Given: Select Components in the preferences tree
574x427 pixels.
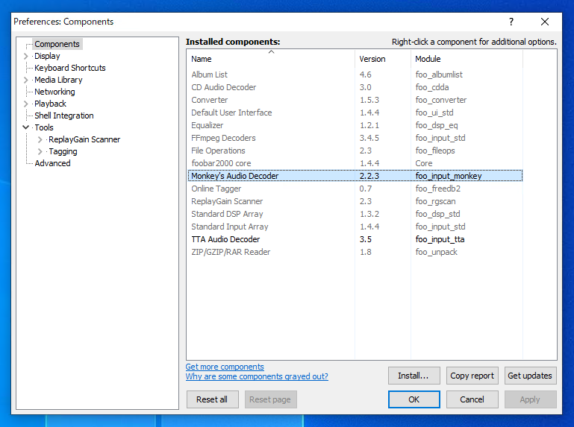Looking at the screenshot, I should point(57,44).
